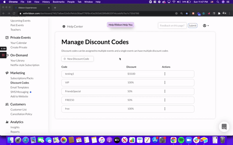
Task: Click the Customers people icon
Action: click(7, 104)
